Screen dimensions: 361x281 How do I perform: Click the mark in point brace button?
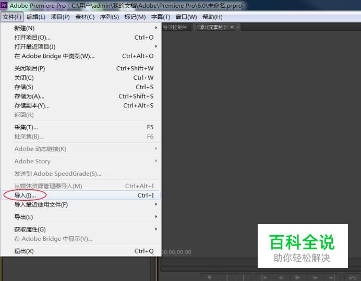(x=227, y=277)
